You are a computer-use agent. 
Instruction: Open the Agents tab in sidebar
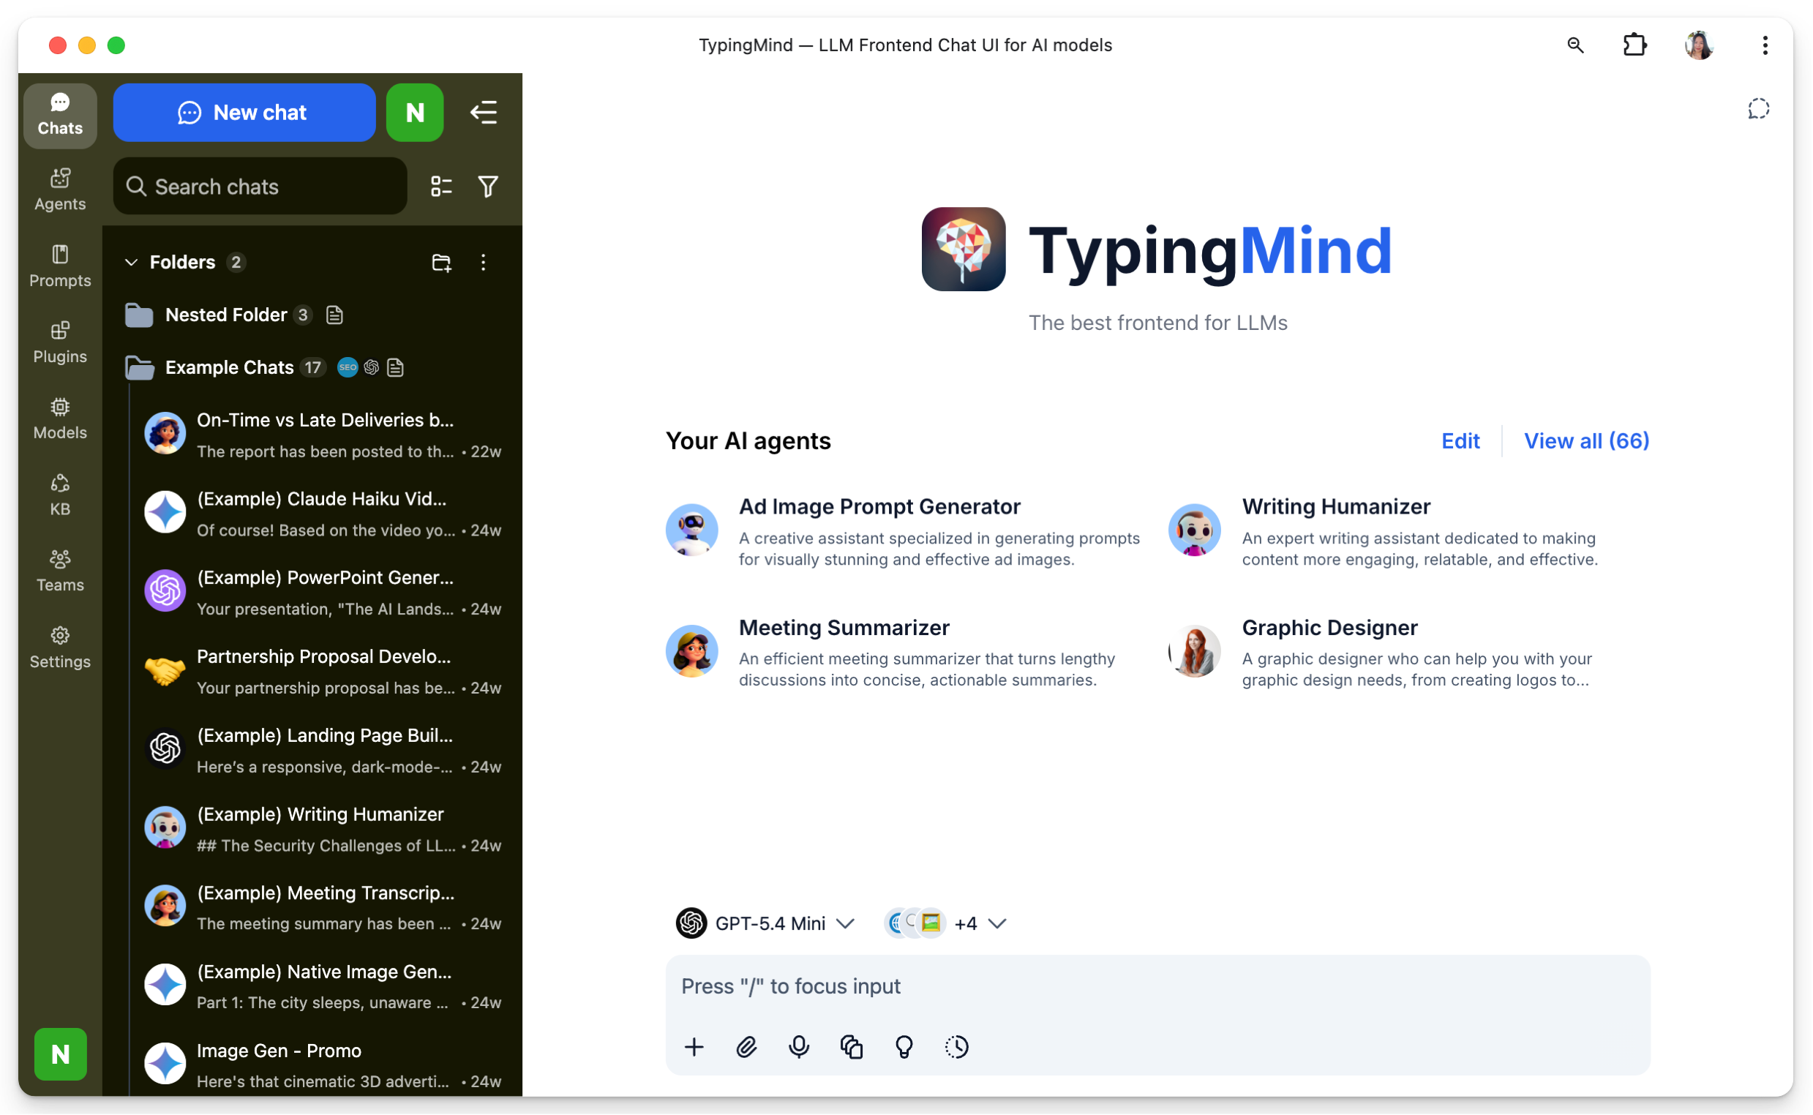[x=60, y=189]
